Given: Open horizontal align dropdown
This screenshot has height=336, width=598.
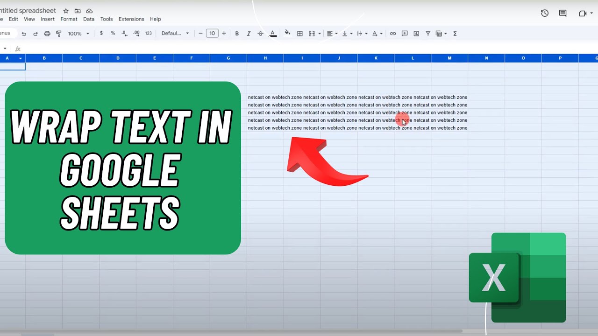Looking at the screenshot, I should (332, 34).
